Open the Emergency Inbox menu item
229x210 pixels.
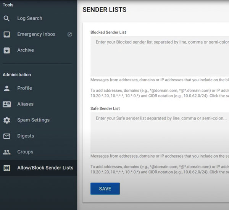39,34
